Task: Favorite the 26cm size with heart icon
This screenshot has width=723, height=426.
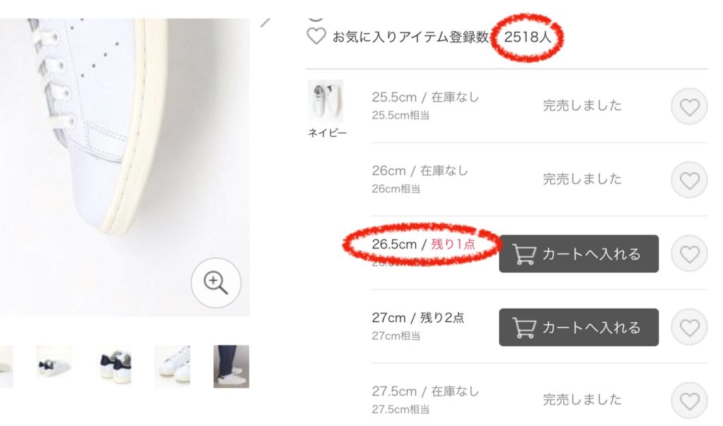Action: click(689, 180)
